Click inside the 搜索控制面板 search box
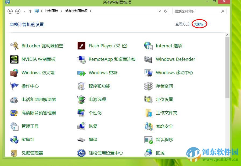Image resolution: width=241 pixels, height=166 pixels. click(196, 11)
